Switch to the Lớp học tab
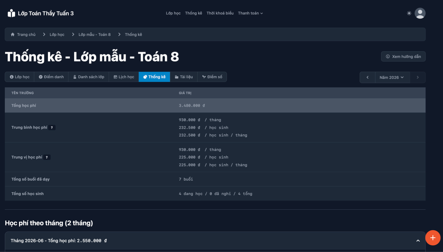The image size is (443, 252). [20, 77]
